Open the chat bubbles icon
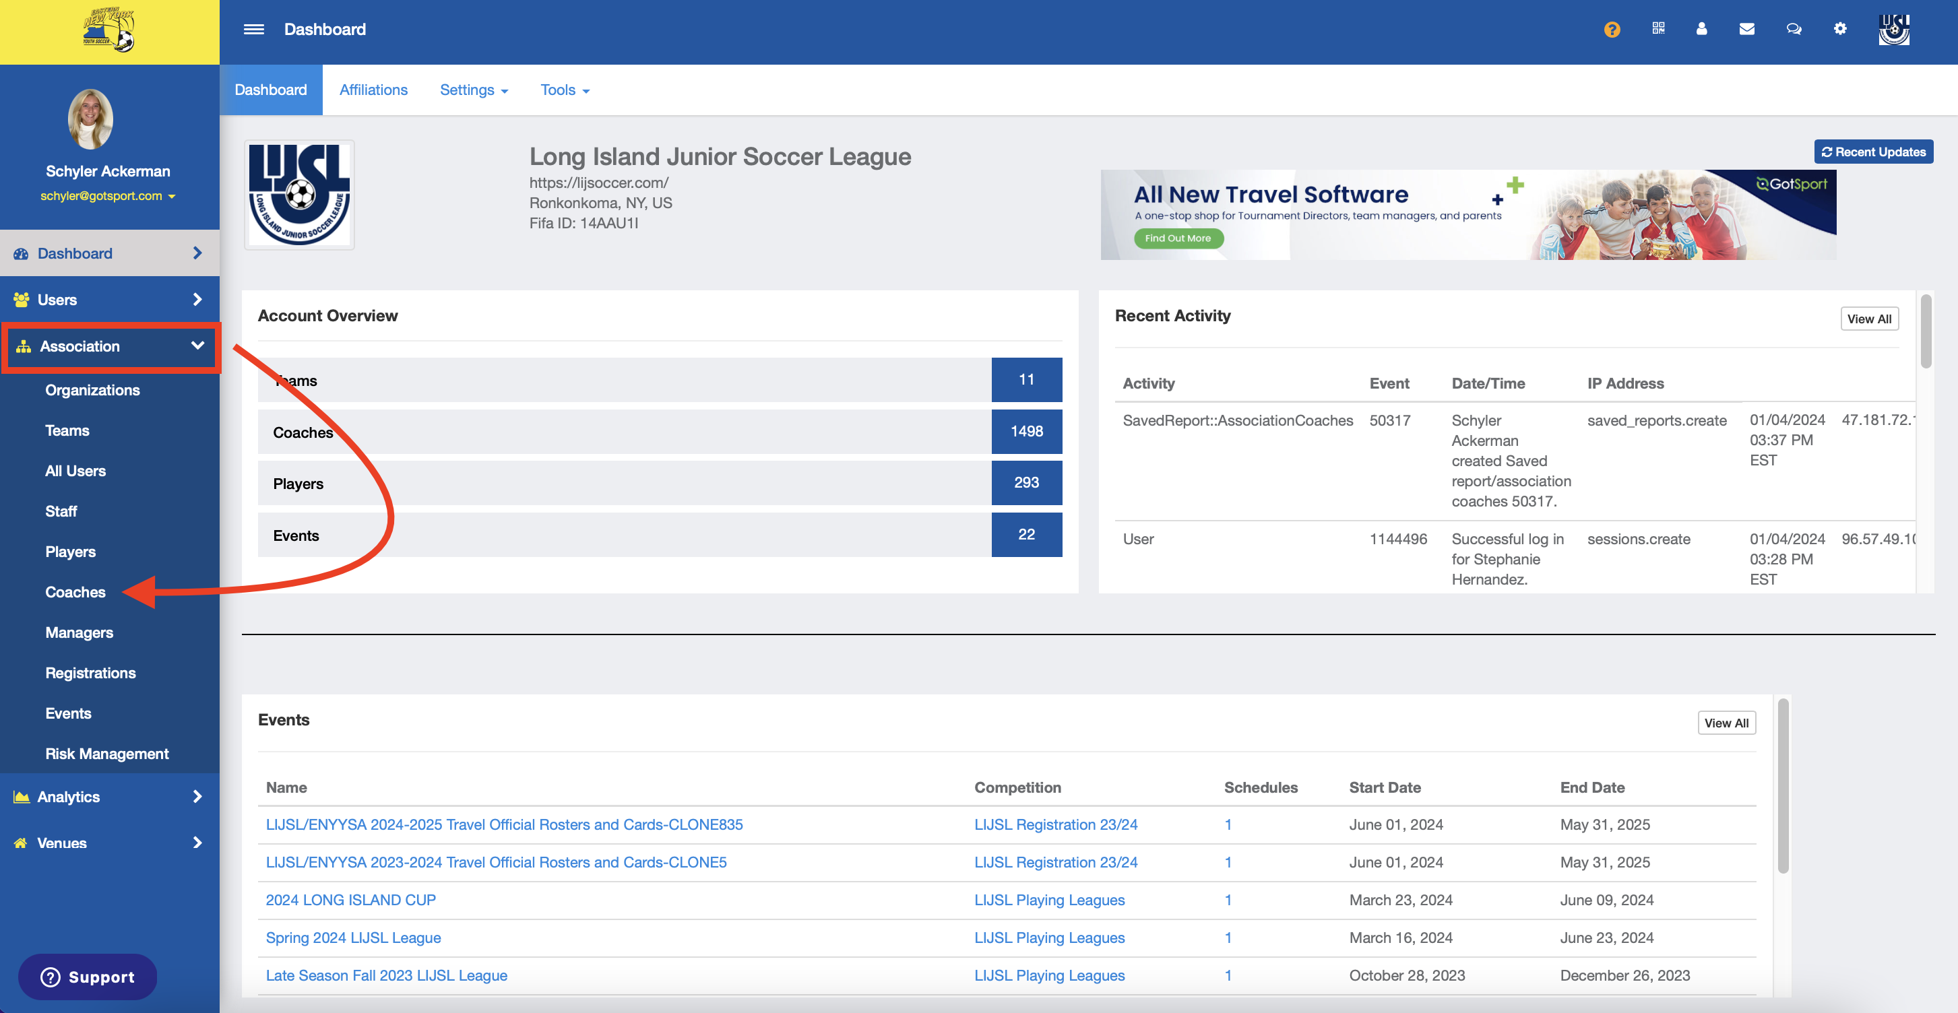The height and width of the screenshot is (1013, 1958). (x=1794, y=29)
